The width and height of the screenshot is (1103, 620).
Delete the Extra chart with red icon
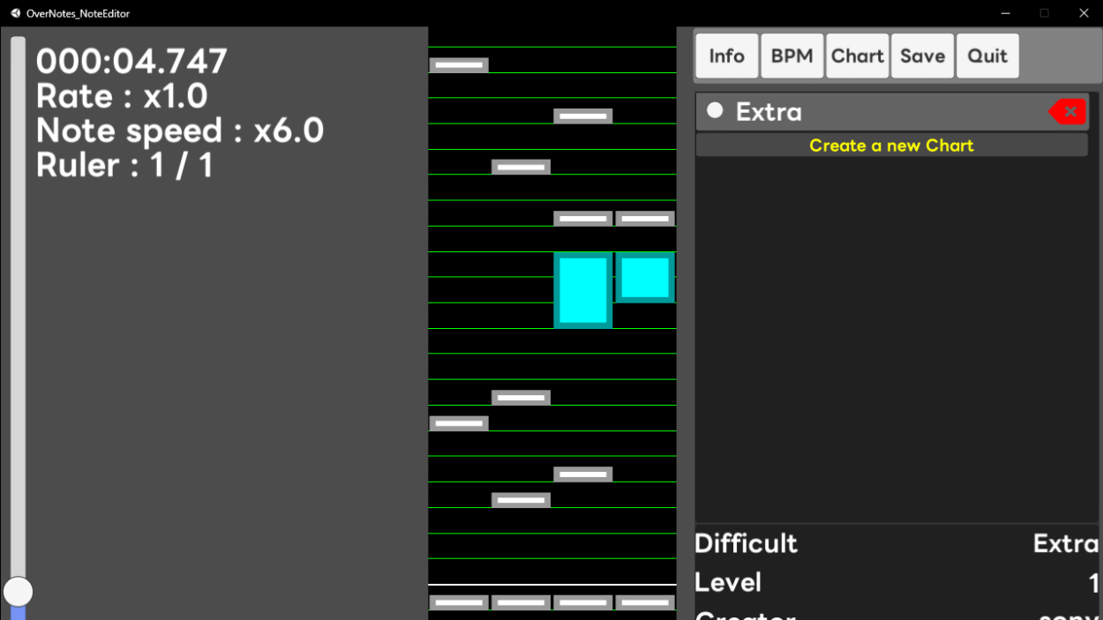click(1068, 112)
